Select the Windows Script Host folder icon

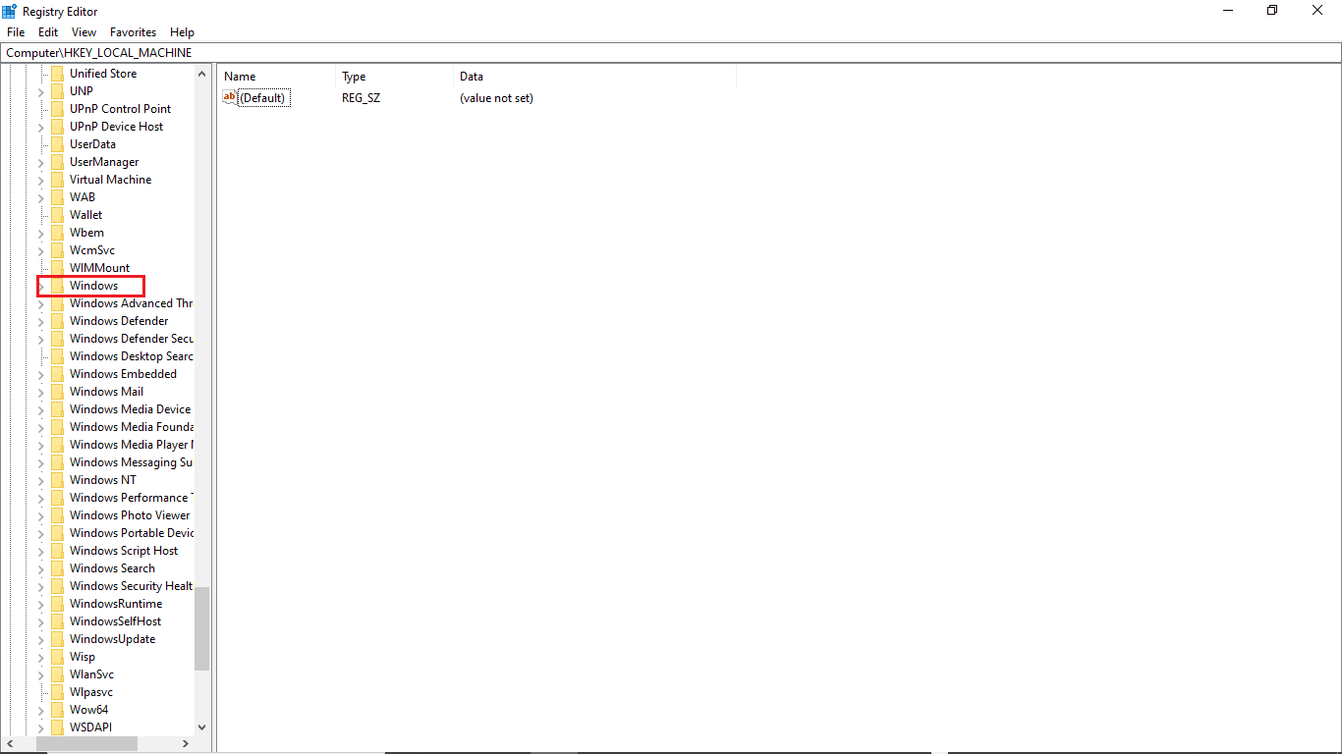57,551
